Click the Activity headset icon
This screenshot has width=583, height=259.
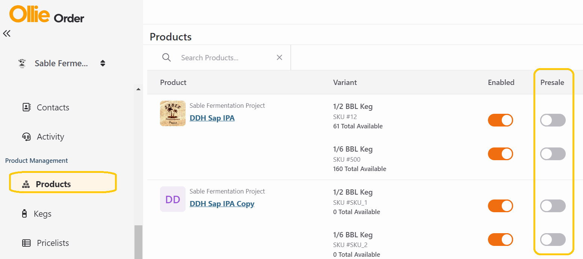click(26, 137)
